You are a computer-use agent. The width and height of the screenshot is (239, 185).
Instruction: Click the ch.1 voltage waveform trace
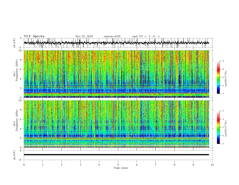pos(116,43)
